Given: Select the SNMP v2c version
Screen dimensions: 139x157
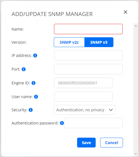Looking at the screenshot, I should (x=69, y=42).
